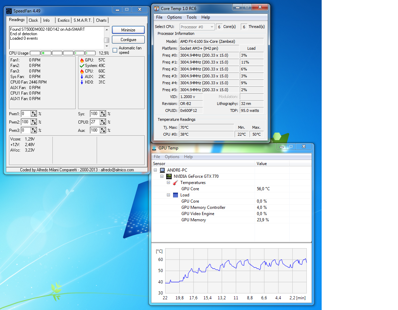Open Core Temp File menu
The height and width of the screenshot is (310, 398).
159,17
